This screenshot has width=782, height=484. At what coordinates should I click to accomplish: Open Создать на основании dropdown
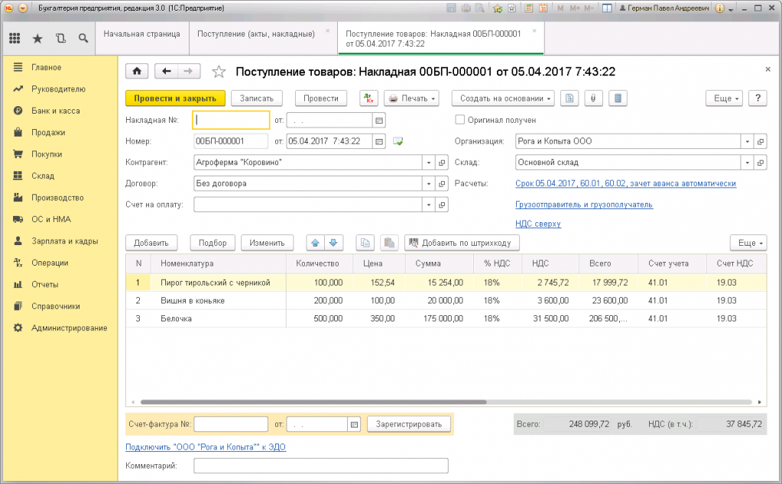[503, 98]
